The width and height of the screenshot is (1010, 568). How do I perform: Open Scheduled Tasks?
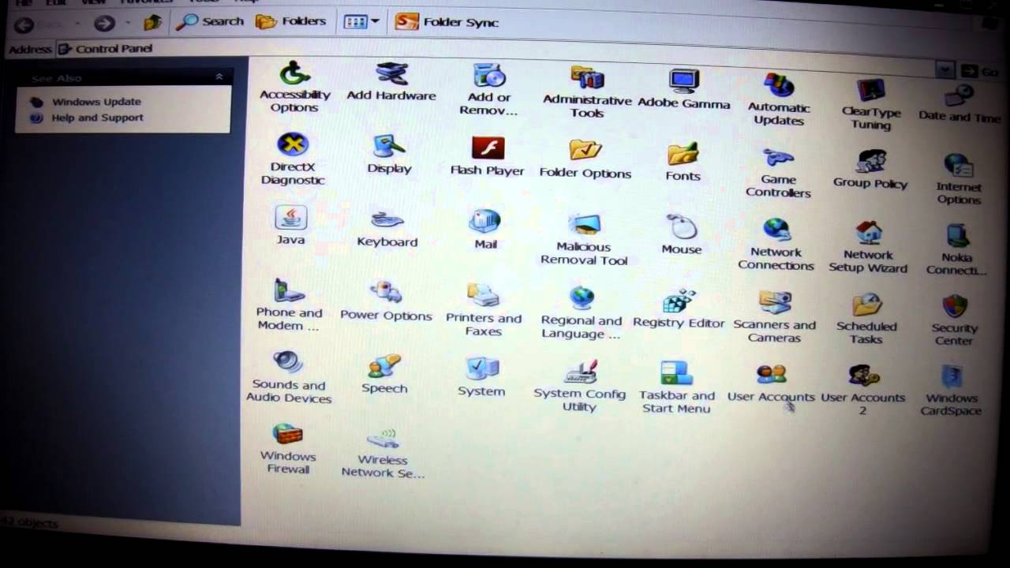(866, 319)
